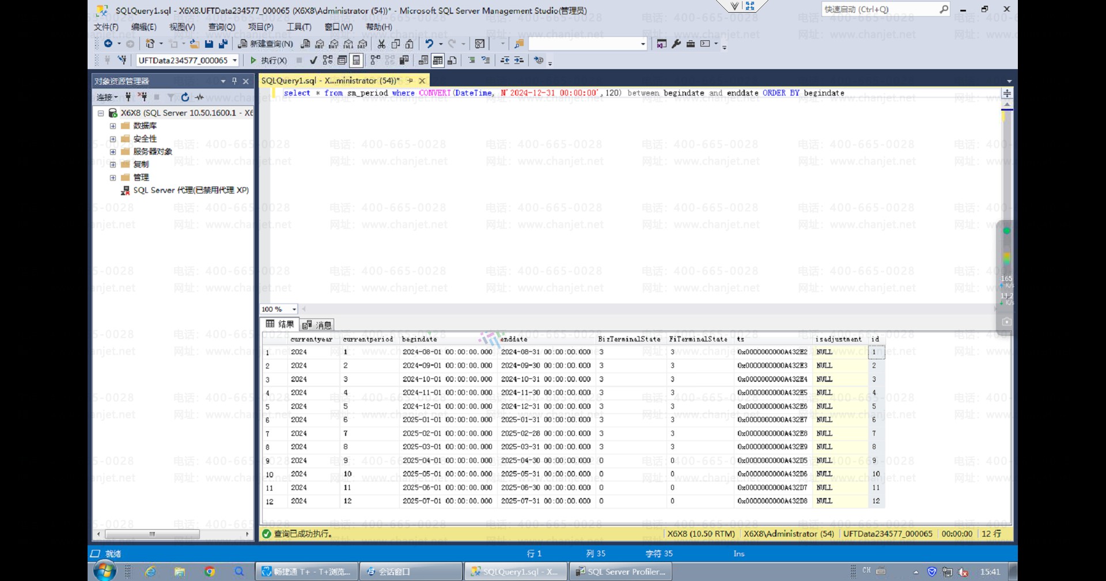
Task: Expand the 管理 folder node
Action: [113, 177]
